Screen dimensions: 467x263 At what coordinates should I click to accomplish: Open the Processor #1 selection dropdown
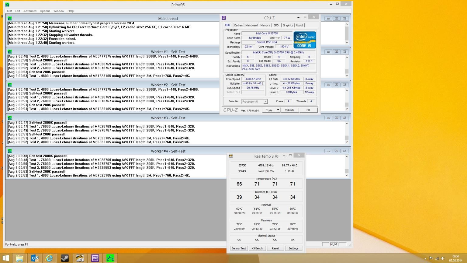[254, 101]
